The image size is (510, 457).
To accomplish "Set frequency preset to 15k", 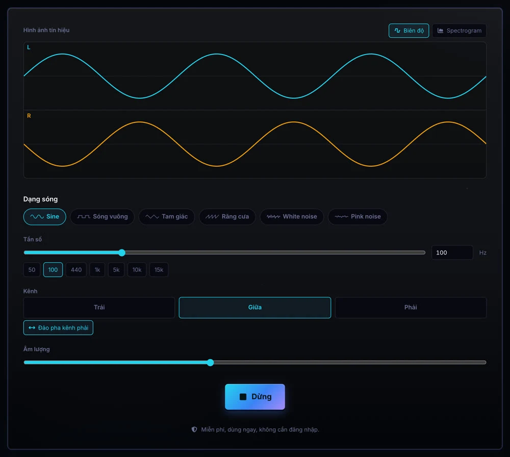I will 159,270.
